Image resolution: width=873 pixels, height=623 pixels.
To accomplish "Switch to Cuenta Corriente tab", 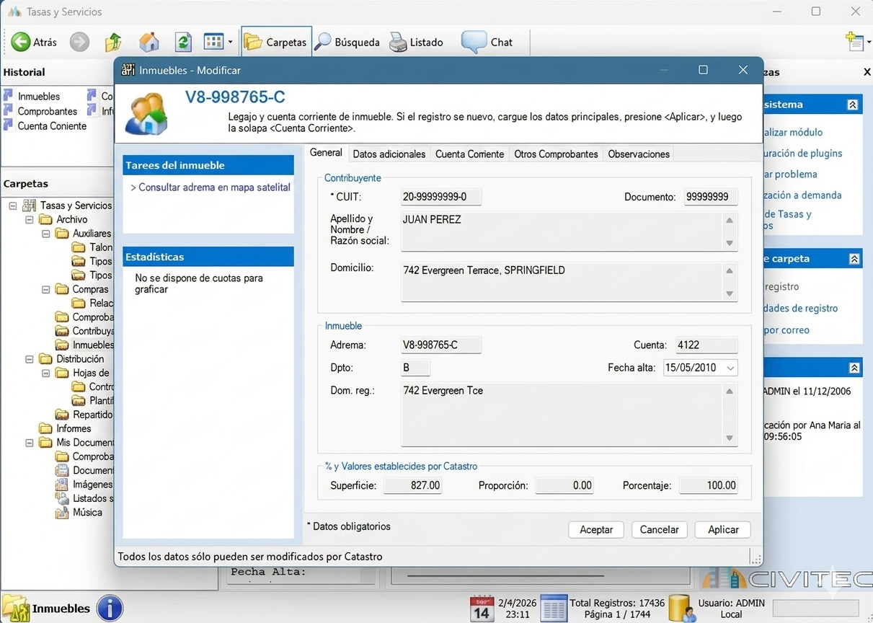I will [469, 154].
